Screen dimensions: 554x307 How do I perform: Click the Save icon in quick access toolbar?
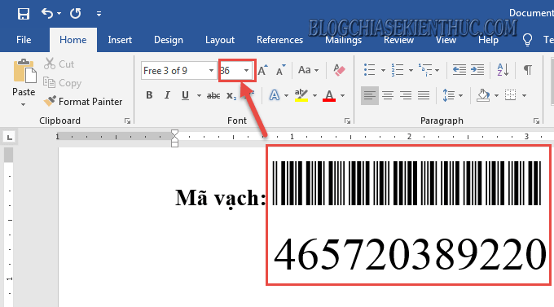pyautogui.click(x=24, y=14)
